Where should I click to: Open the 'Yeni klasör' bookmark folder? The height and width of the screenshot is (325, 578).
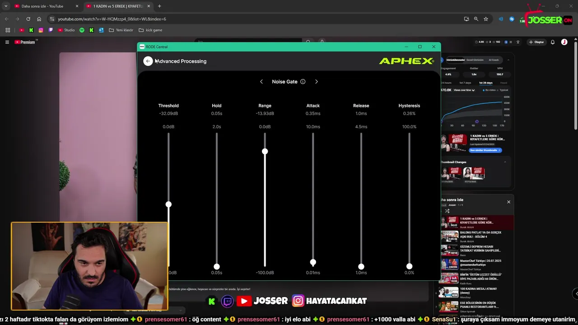click(121, 30)
